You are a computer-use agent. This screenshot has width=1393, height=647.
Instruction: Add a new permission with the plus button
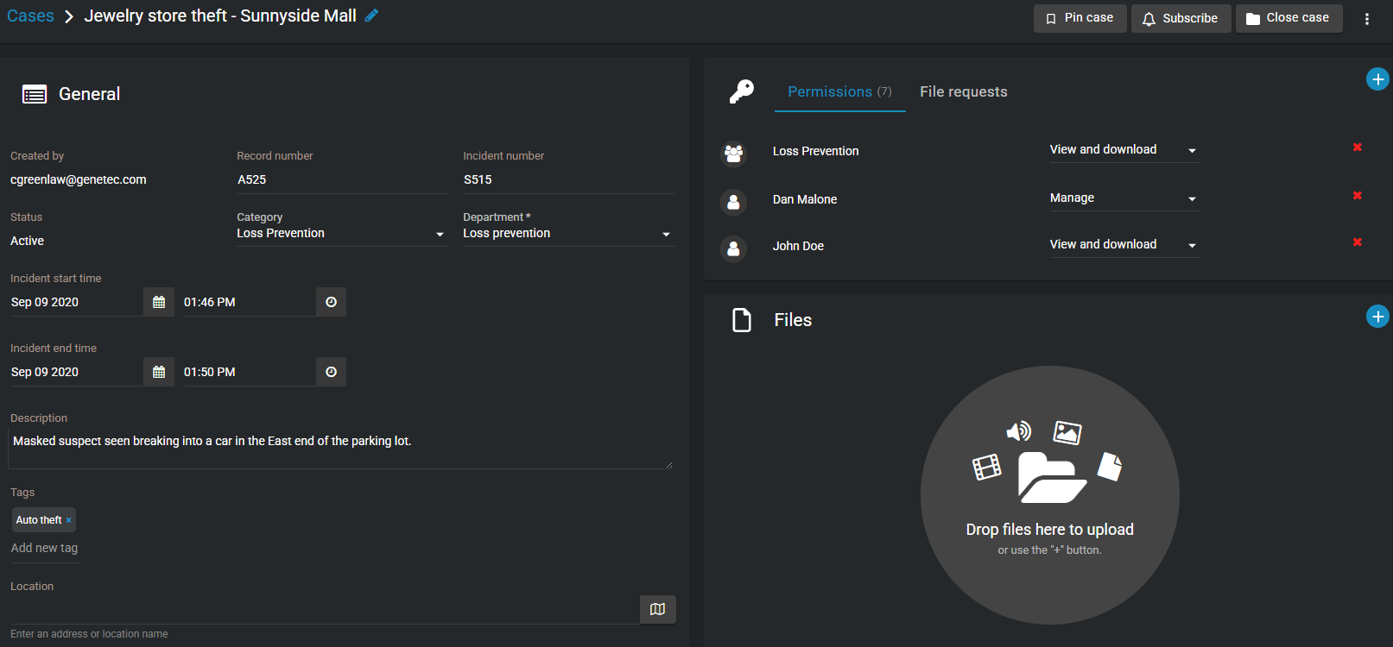[1377, 79]
